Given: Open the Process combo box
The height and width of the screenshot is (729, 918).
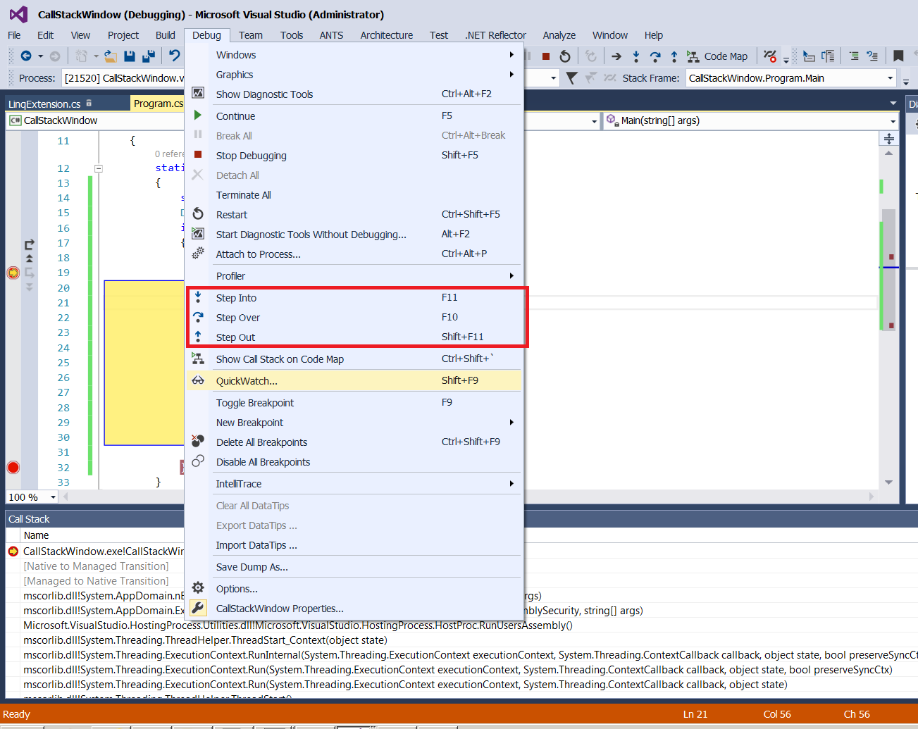Looking at the screenshot, I should (123, 78).
